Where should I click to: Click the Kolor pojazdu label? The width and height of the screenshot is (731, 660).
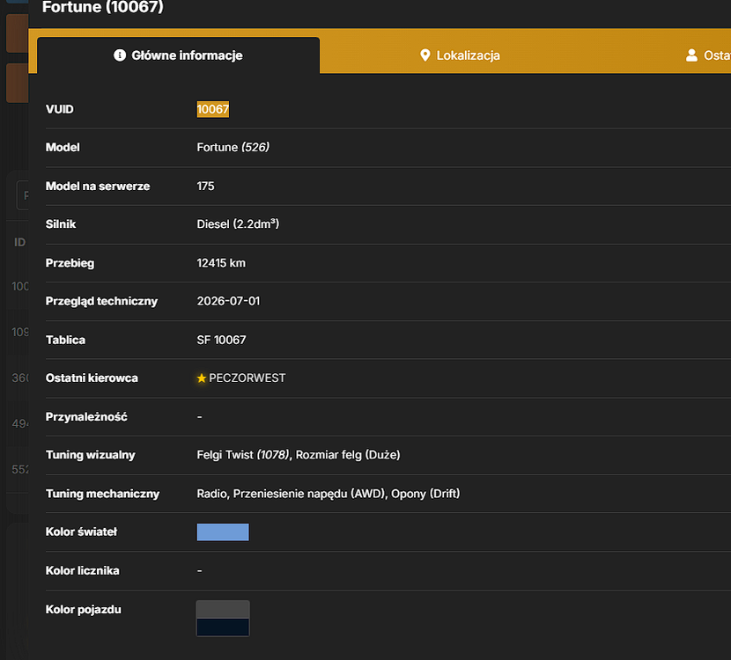click(84, 610)
